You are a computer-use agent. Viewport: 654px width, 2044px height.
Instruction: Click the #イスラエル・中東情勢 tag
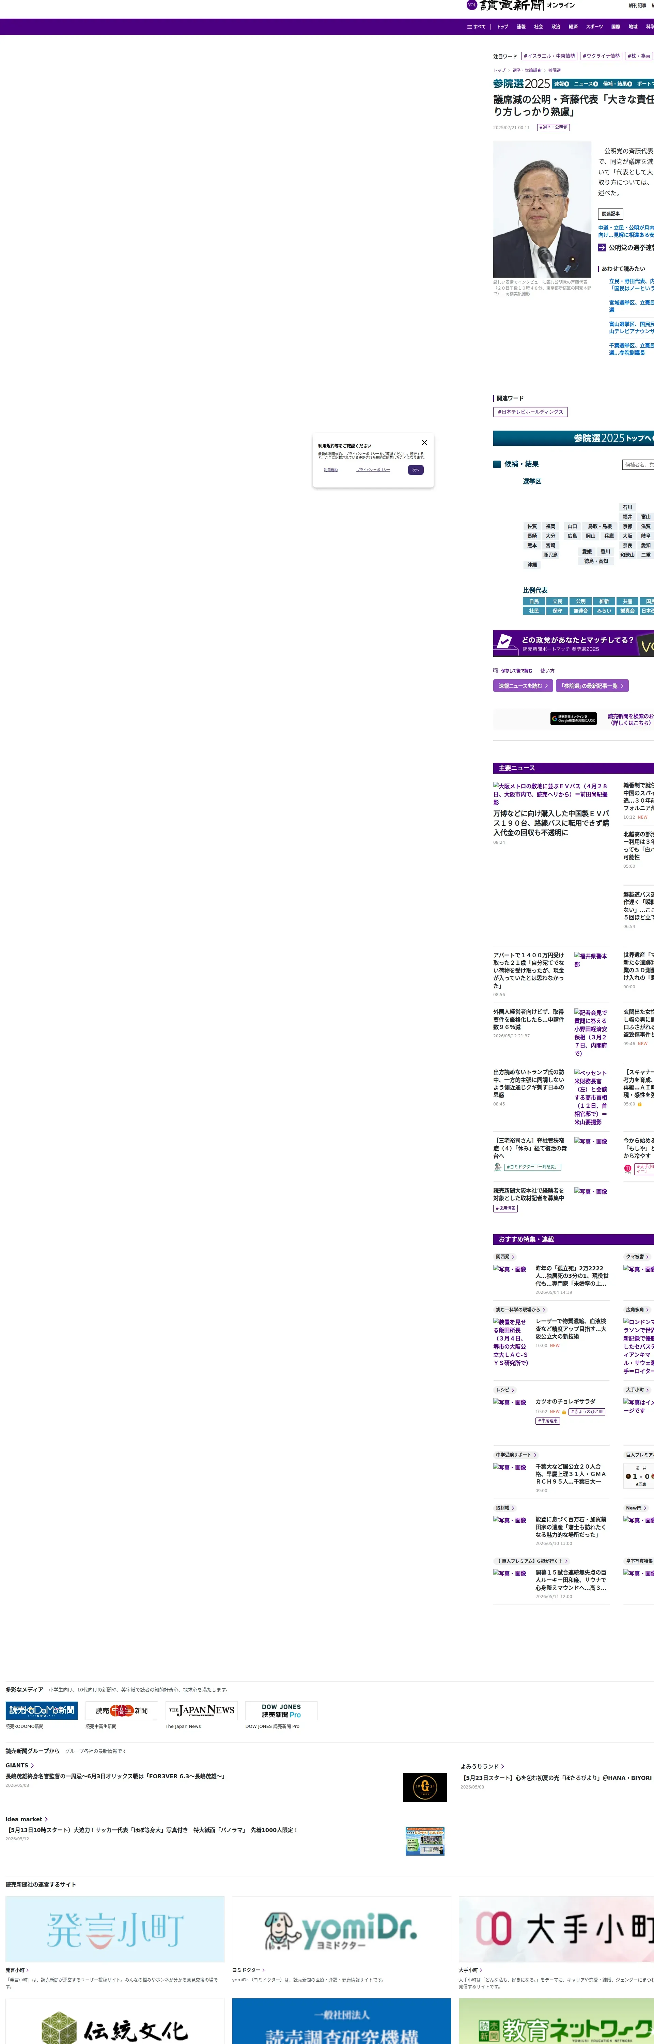pos(549,56)
